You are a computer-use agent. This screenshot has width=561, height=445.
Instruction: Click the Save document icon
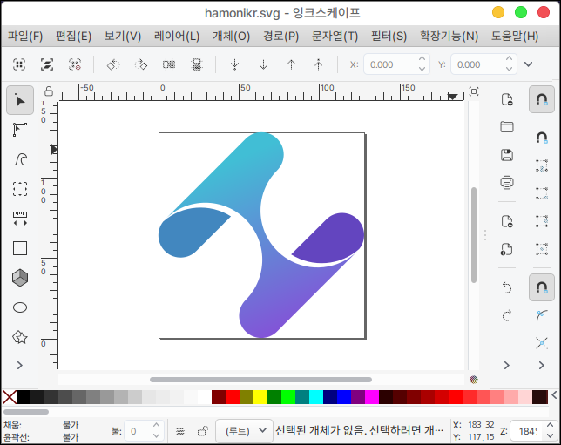coord(507,155)
